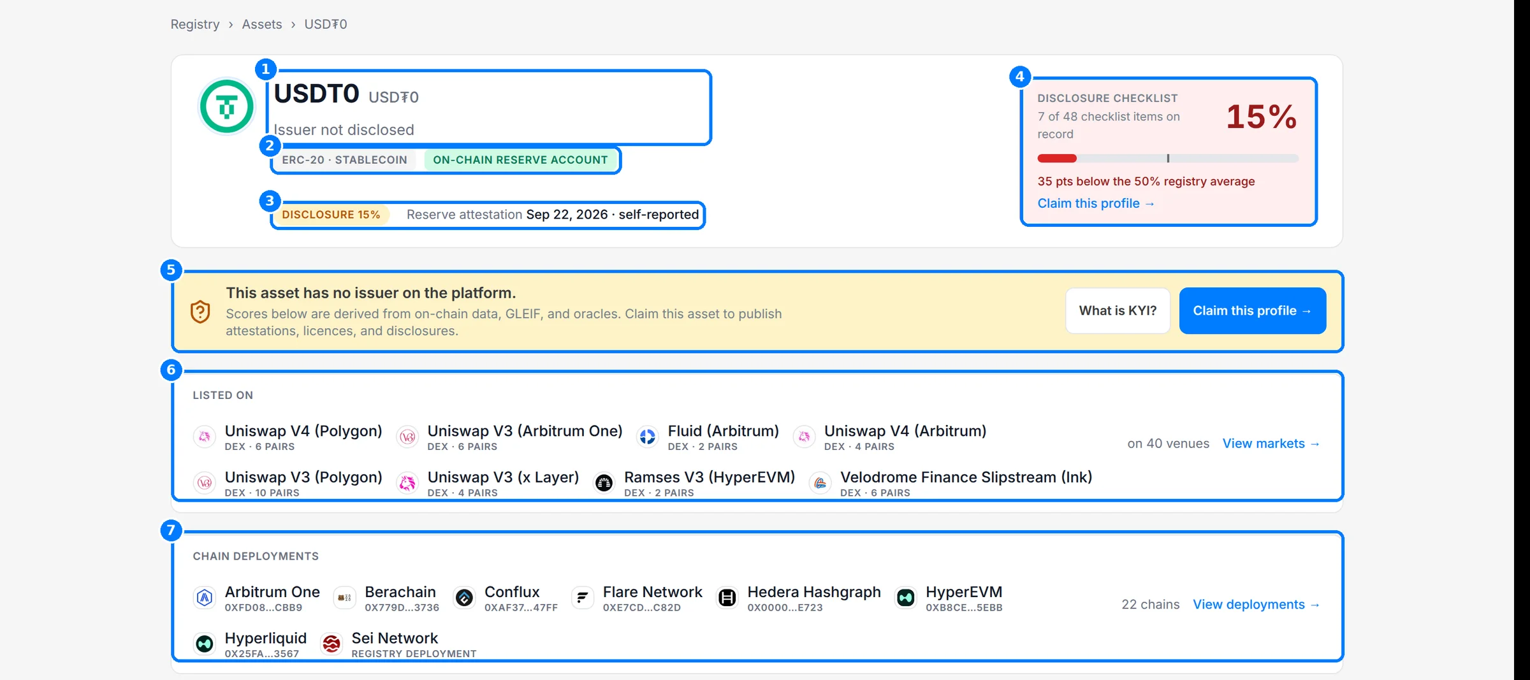Open Uniswap V3 (Arbitrum One) listing name
Screen dimensions: 1530x680
point(525,431)
